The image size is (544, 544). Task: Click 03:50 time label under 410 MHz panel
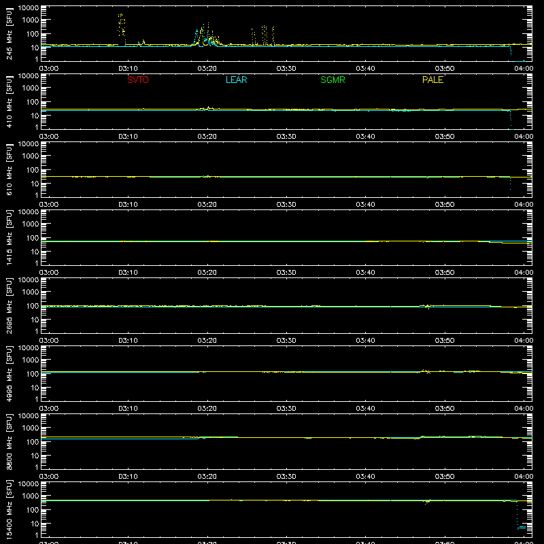tap(445, 137)
